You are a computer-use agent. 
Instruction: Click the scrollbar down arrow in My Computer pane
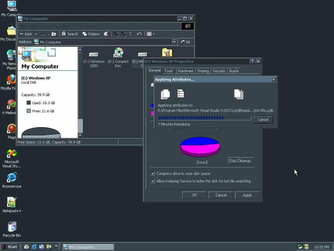point(80,135)
